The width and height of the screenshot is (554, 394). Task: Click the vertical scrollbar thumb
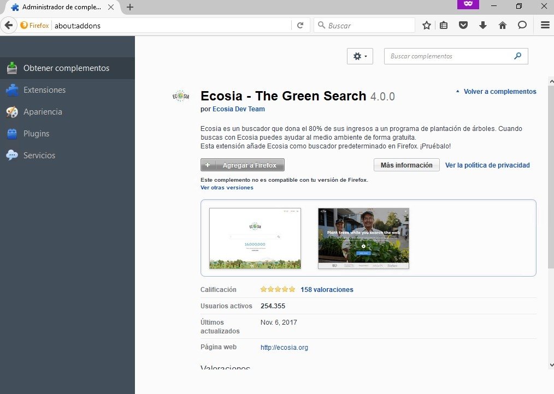[x=551, y=176]
